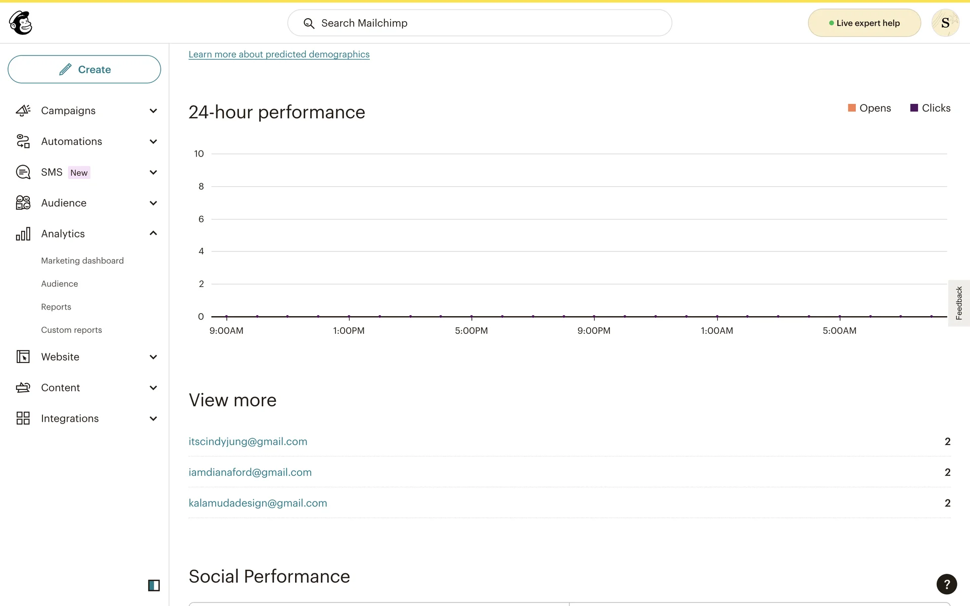970x606 pixels.
Task: Click the Search Mailchimp field
Action: (x=479, y=23)
